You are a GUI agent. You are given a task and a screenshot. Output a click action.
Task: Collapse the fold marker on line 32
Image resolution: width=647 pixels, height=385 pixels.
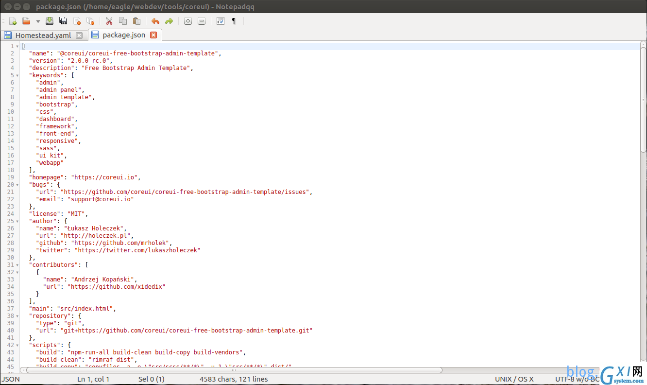click(x=17, y=272)
